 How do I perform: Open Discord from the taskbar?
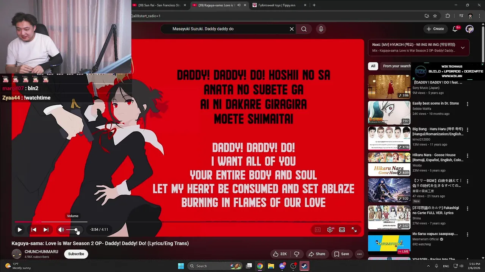point(282,266)
